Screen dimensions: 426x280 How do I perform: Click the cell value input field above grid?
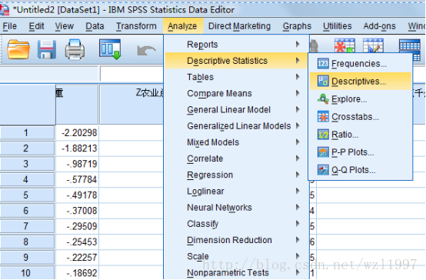131,73
